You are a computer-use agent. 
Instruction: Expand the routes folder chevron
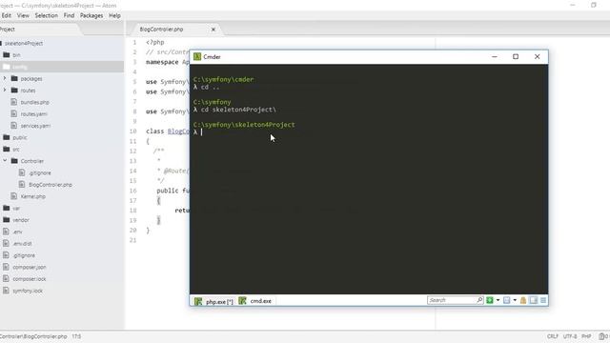[5, 91]
